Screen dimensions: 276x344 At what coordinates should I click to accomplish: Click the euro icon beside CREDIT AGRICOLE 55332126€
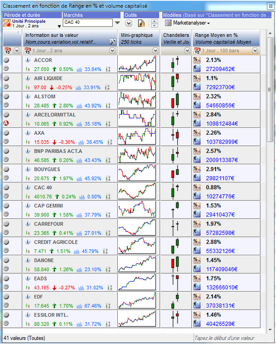pyautogui.click(x=197, y=251)
